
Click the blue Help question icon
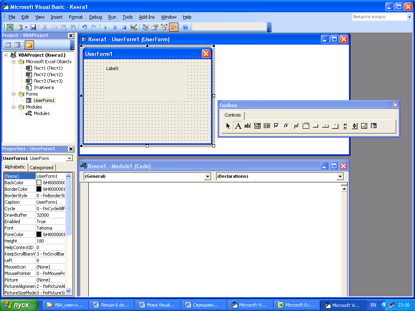click(x=185, y=27)
